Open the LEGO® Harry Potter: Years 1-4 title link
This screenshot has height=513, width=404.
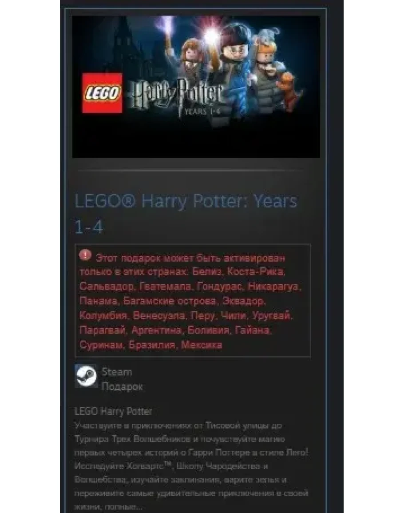coord(186,214)
